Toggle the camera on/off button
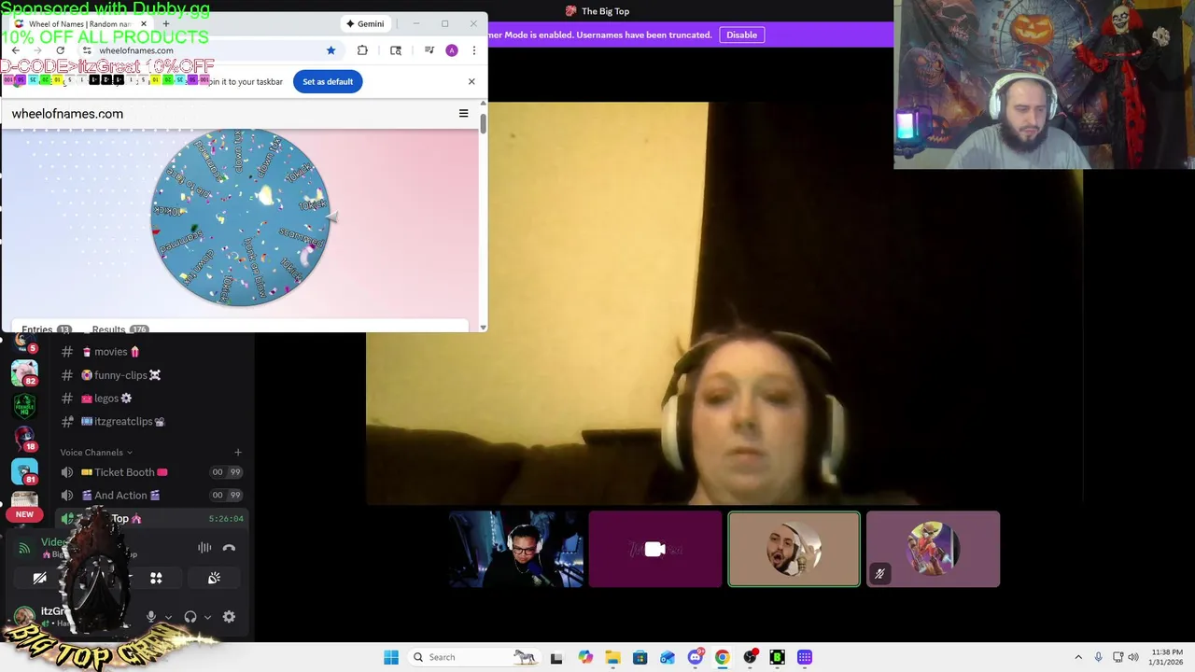Image resolution: width=1195 pixels, height=672 pixels. point(39,579)
